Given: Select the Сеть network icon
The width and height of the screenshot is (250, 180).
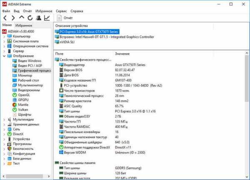Looking at the screenshot, I should pos(10,129).
